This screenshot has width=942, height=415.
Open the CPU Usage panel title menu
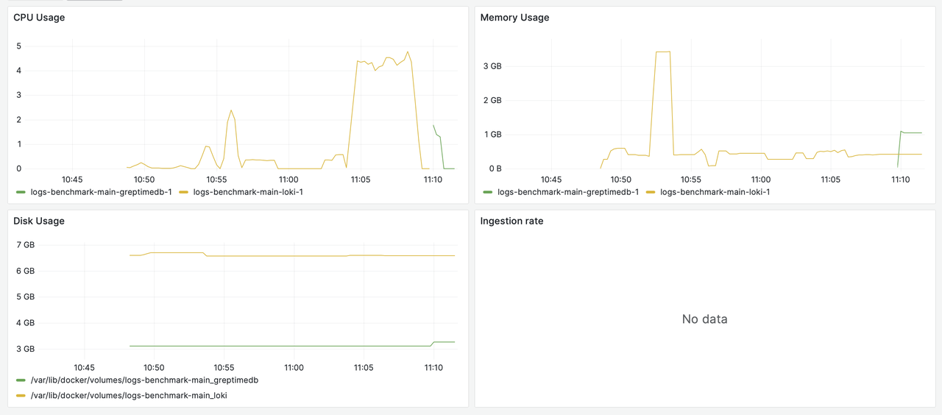click(39, 18)
